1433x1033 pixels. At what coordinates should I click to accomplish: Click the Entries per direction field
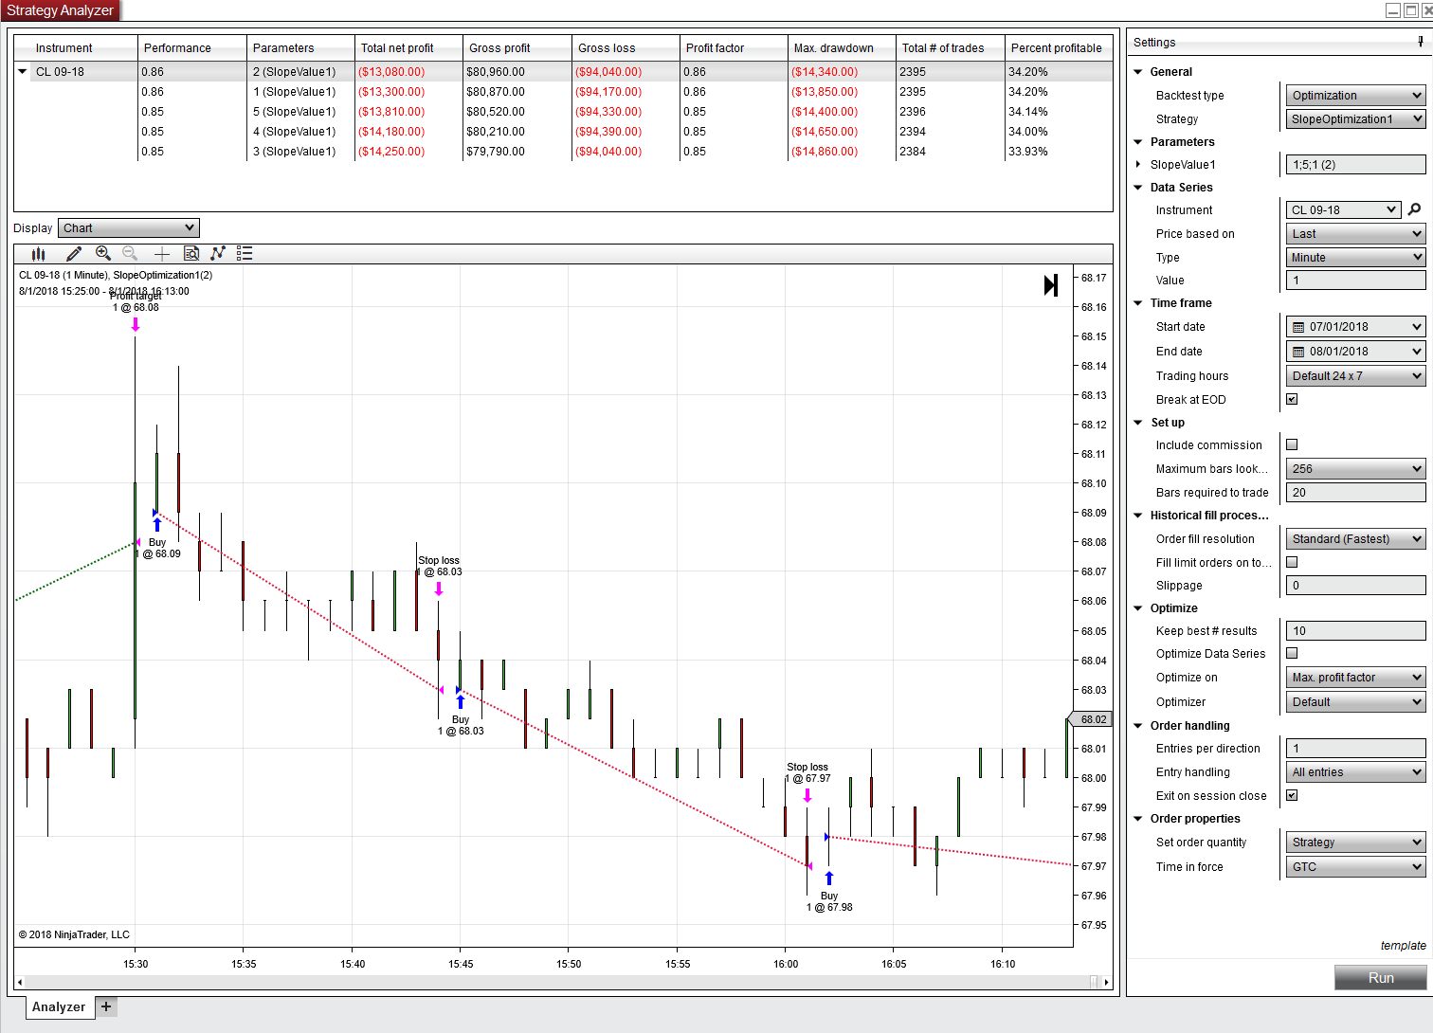(x=1356, y=749)
